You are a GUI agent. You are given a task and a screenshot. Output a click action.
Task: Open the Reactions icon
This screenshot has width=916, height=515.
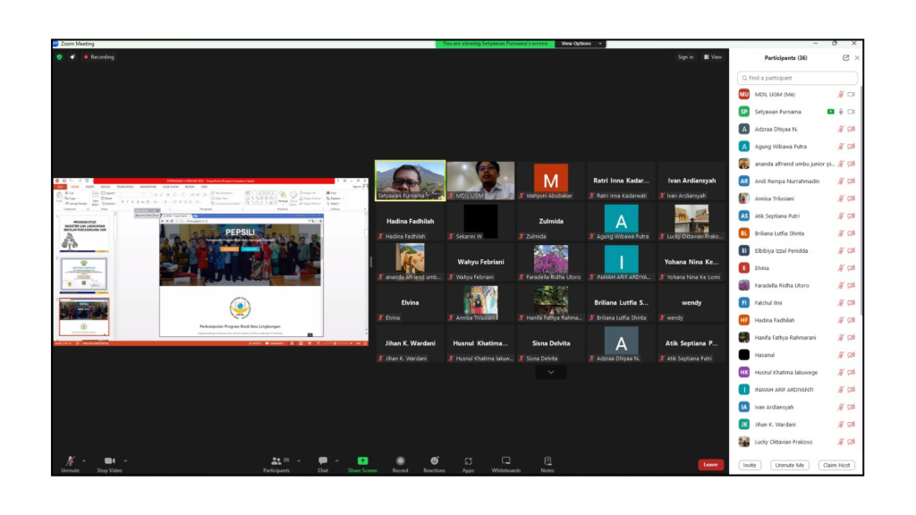pos(434,460)
